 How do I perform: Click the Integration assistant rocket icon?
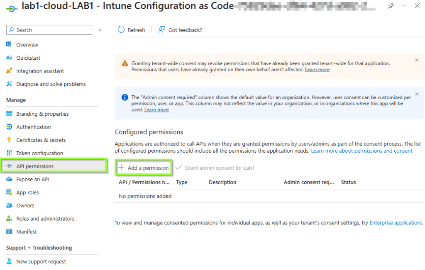[x=9, y=71]
